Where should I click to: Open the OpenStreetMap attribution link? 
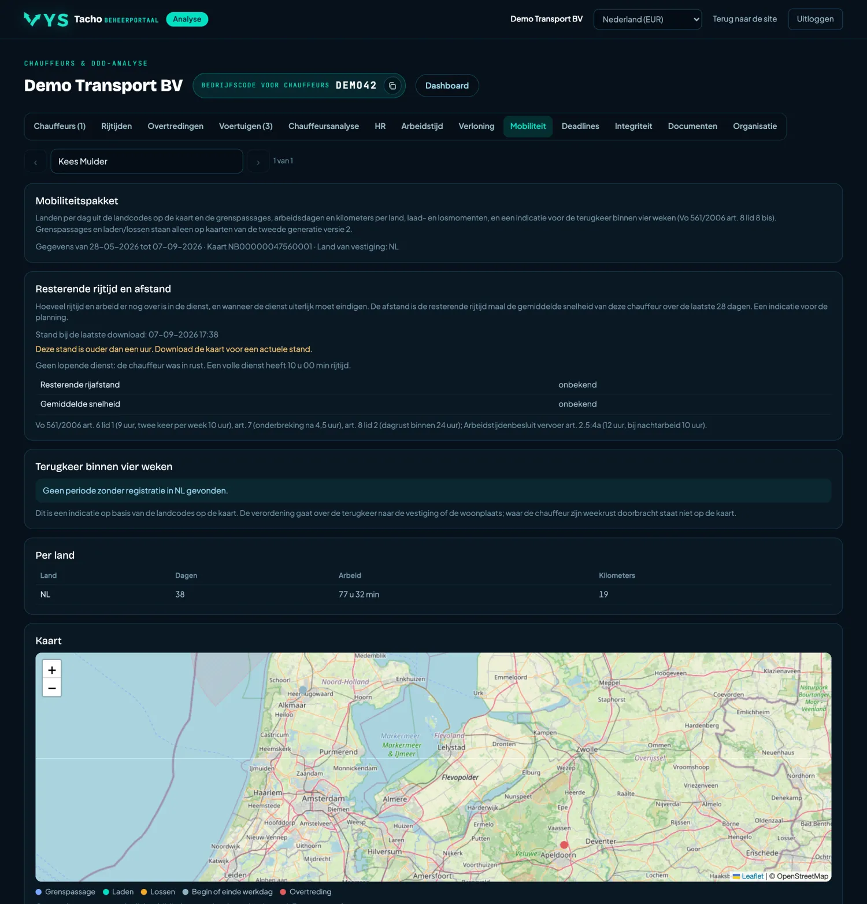pos(802,876)
